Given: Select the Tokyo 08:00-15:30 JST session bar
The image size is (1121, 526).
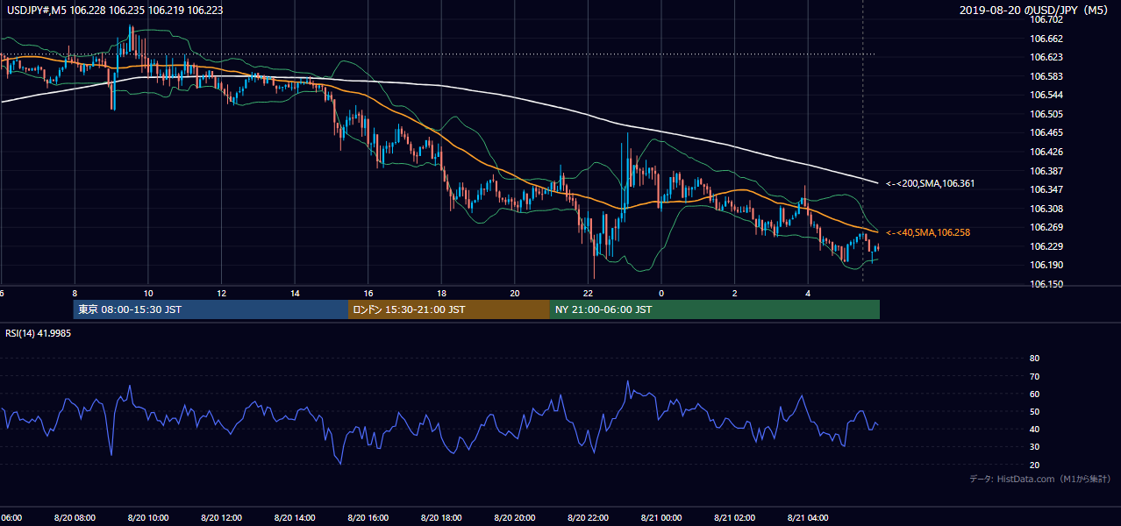Looking at the screenshot, I should [211, 309].
